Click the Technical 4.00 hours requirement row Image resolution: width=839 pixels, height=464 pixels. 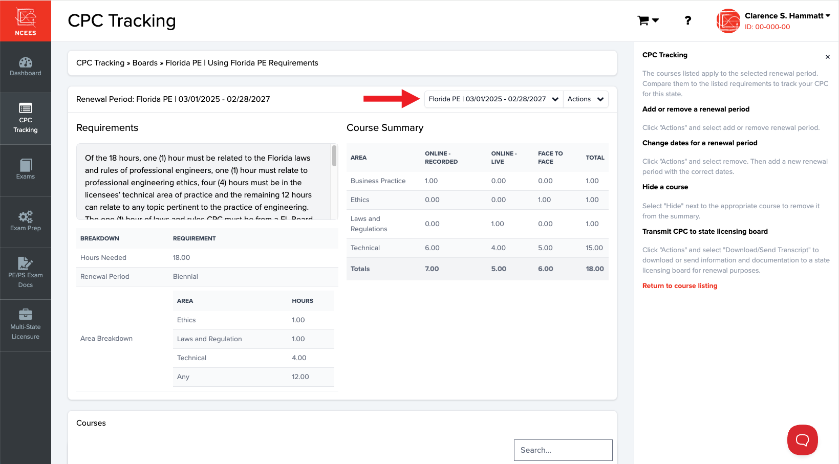click(x=253, y=358)
